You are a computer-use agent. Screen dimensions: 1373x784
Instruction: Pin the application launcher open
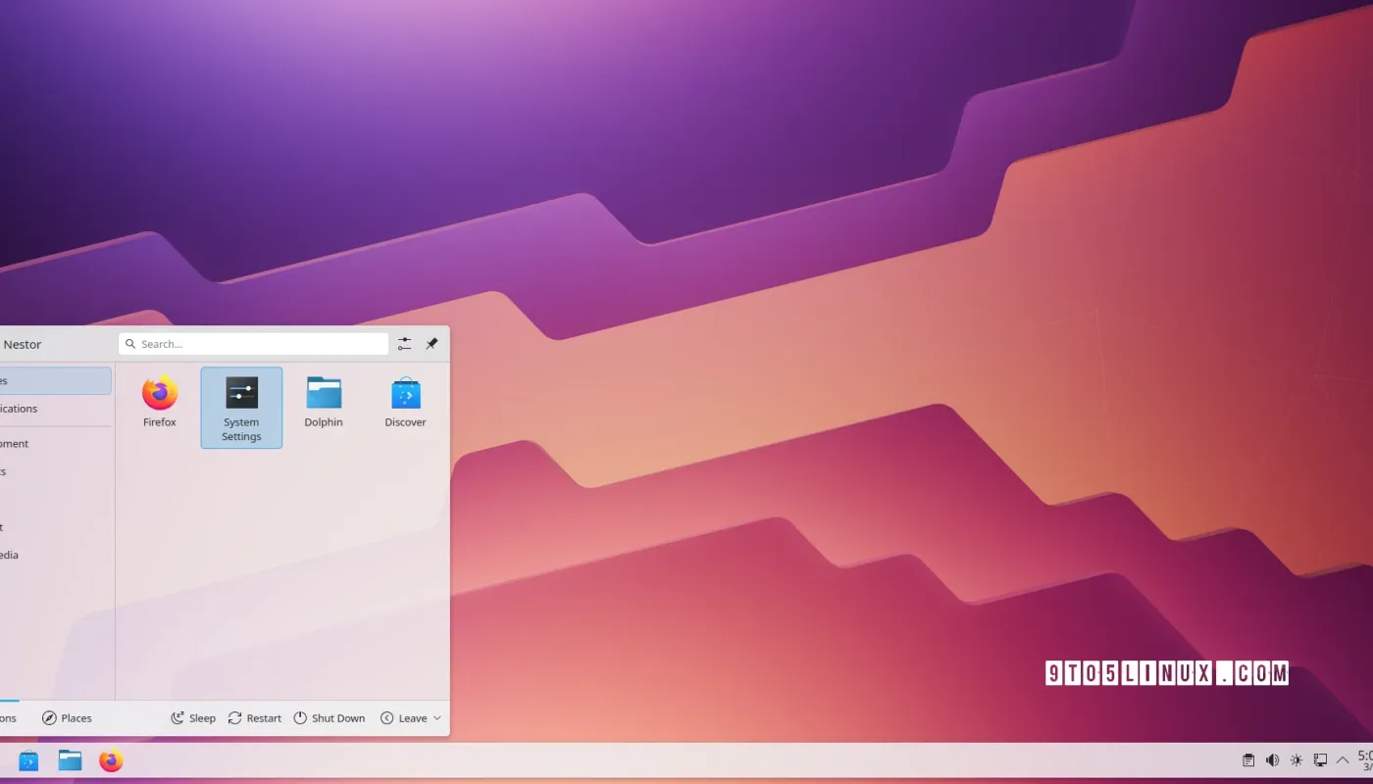coord(432,343)
